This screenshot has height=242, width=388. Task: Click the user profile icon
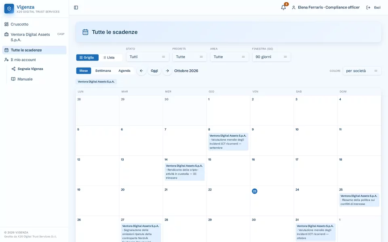293,7
